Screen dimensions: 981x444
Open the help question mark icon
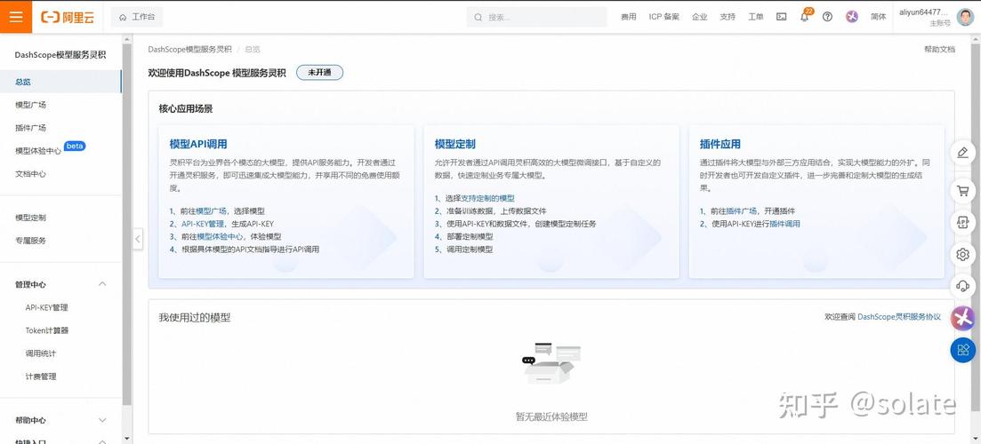pyautogui.click(x=827, y=17)
